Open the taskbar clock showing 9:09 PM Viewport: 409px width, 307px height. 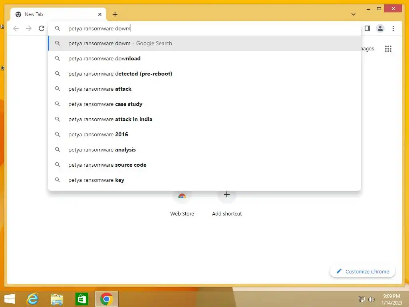391,299
